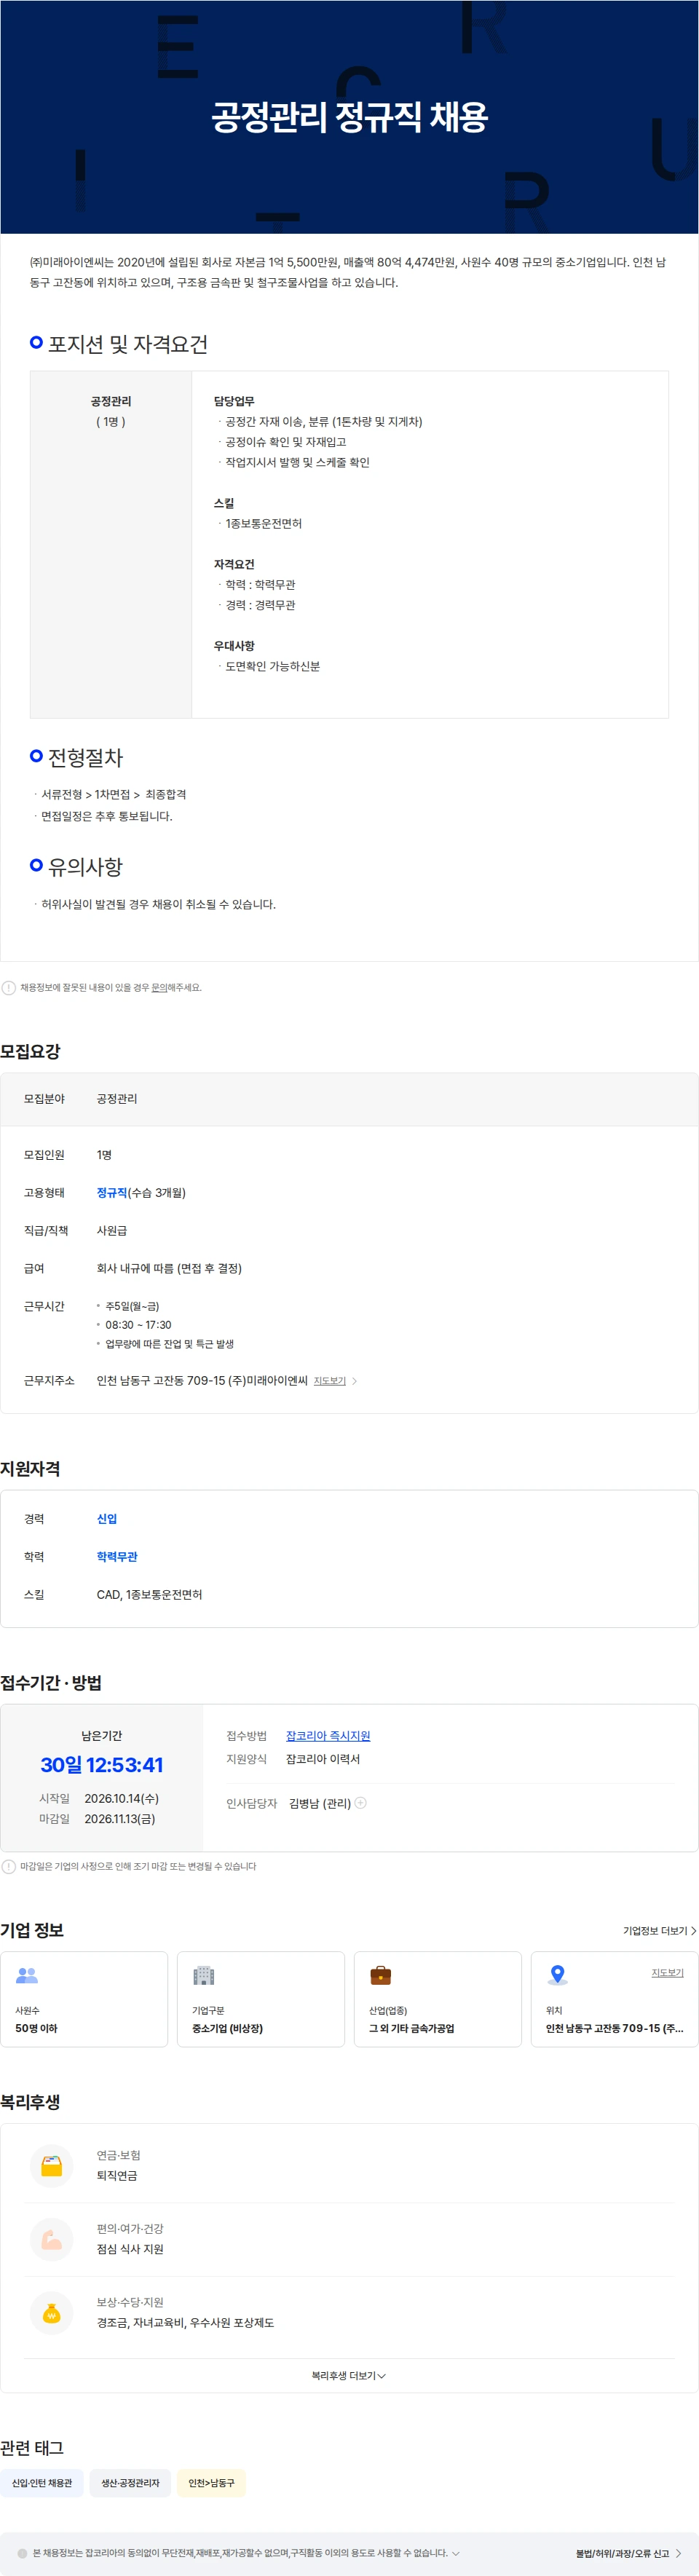Click the 보상·수당·지원 money bag icon
699x2576 pixels.
point(52,2313)
